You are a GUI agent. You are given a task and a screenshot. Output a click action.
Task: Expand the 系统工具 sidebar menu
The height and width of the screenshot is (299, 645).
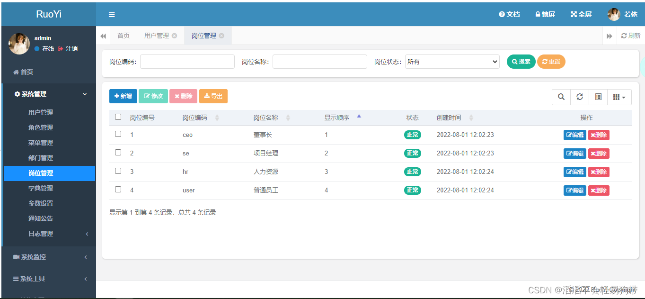(x=49, y=279)
